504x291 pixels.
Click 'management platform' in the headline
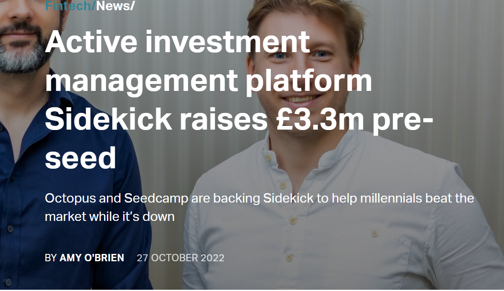pos(208,81)
